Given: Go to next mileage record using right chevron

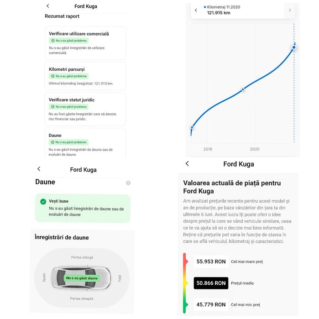Looking at the screenshot, I should click(290, 10).
